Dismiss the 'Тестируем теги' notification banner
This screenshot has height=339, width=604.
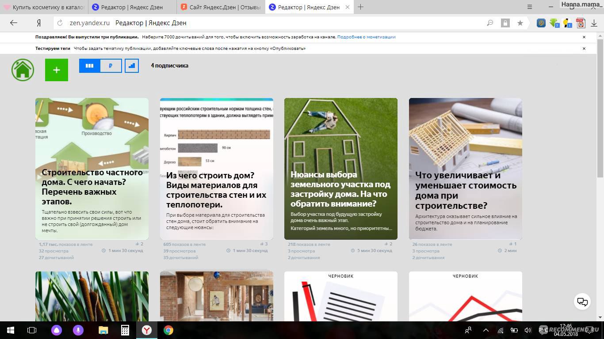point(584,49)
